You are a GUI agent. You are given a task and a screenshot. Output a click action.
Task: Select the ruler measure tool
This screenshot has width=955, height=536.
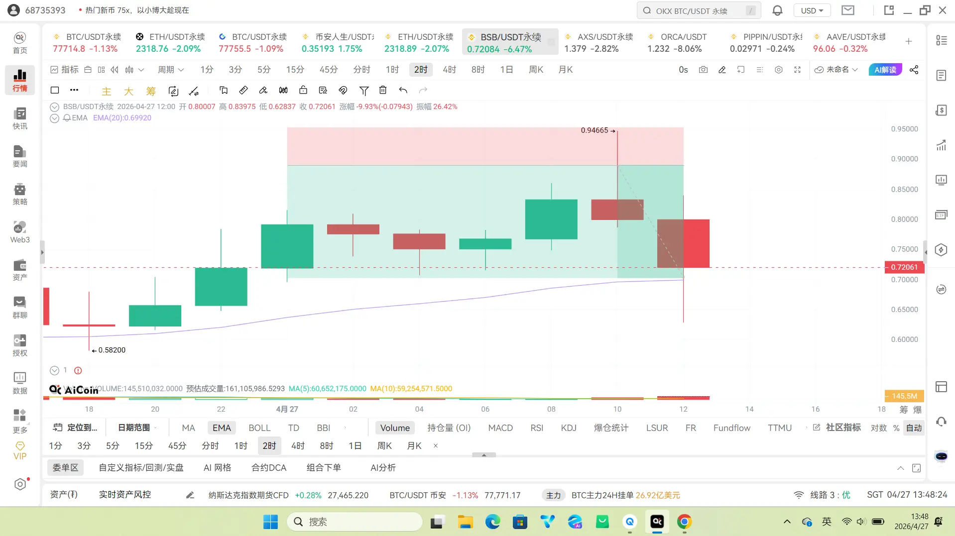[x=243, y=90]
